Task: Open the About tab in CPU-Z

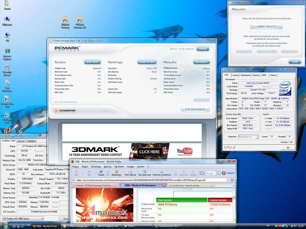Action: 273,75
